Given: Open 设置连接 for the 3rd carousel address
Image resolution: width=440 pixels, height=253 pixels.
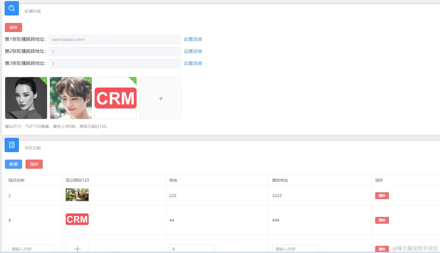Looking at the screenshot, I should [x=193, y=63].
